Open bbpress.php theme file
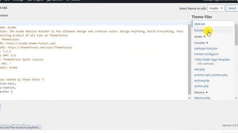Viewport: 238px width, 133px height. 202,98
